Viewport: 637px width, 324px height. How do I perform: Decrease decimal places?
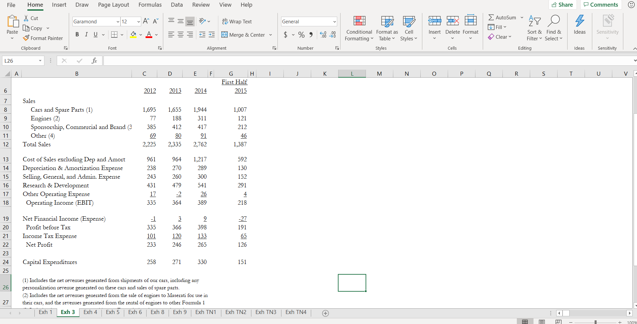[333, 35]
